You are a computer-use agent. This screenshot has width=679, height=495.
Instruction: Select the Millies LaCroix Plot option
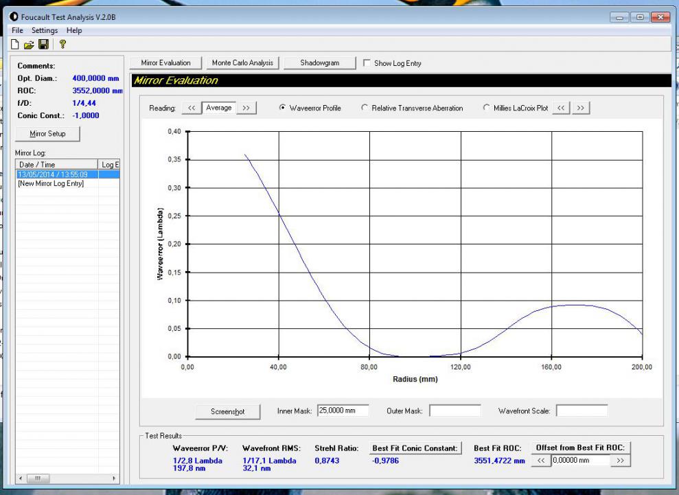tap(486, 107)
